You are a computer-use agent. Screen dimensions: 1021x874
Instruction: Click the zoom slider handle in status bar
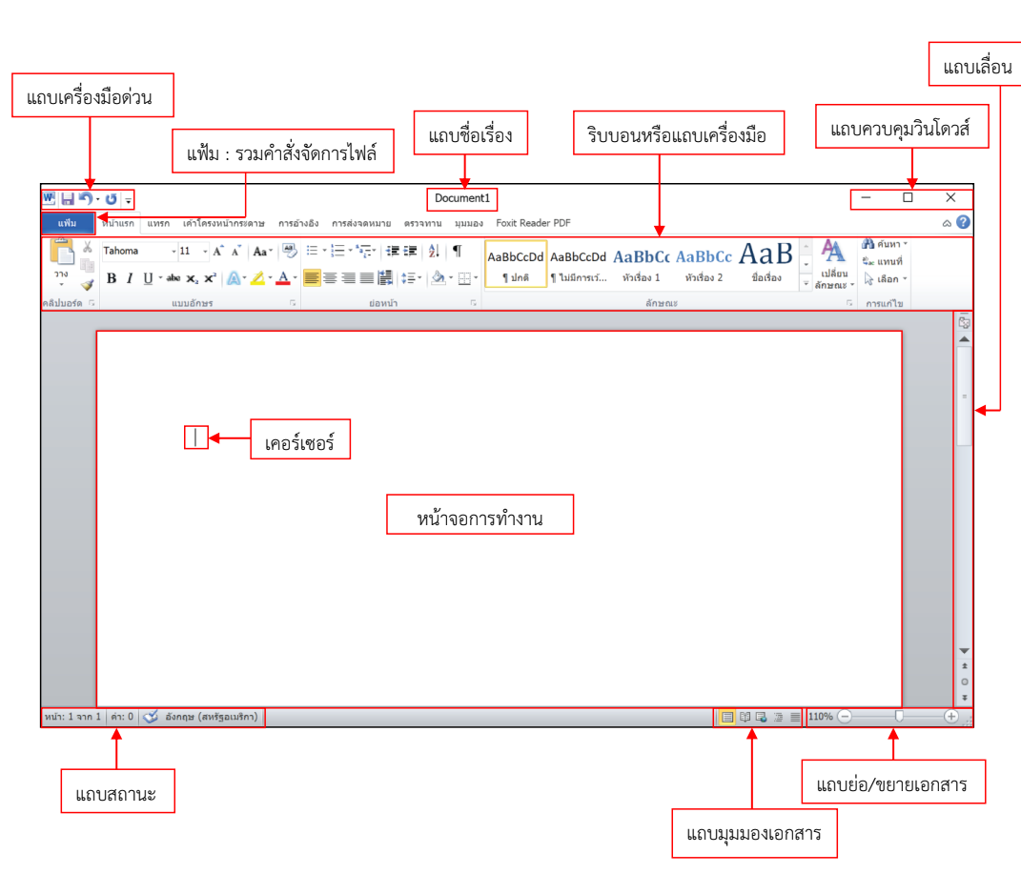pyautogui.click(x=898, y=717)
